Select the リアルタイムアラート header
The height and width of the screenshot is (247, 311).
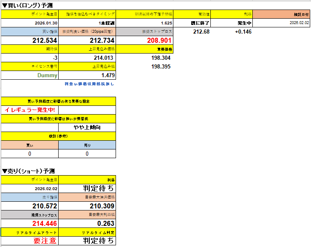30,232
